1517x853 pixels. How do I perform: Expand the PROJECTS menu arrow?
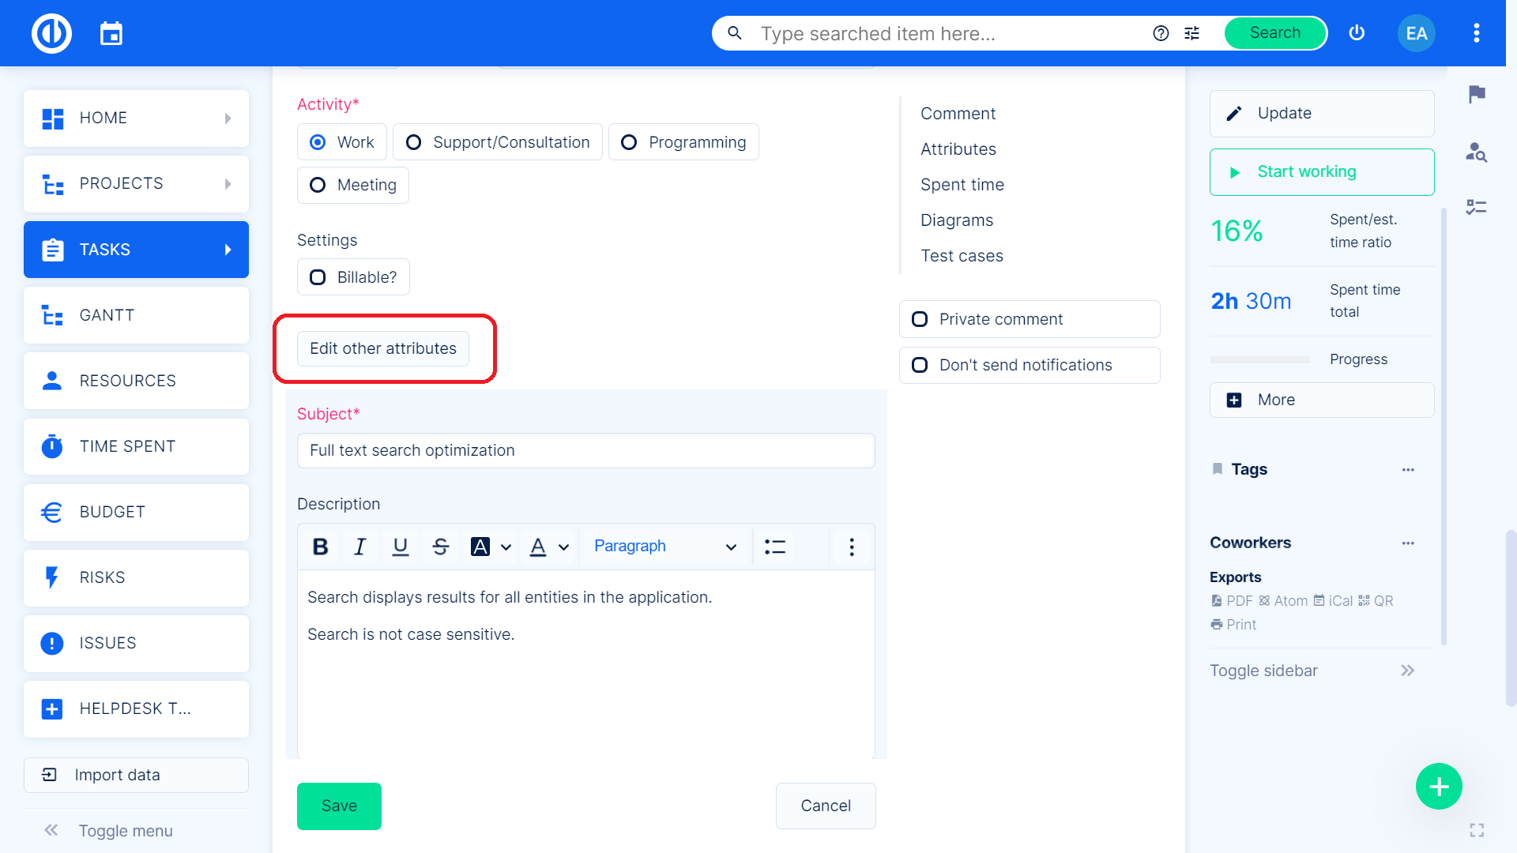(x=228, y=184)
